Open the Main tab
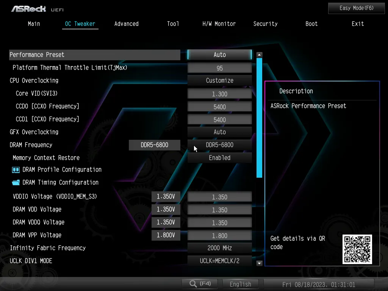Screen dimensions: 388x291 coord(34,24)
